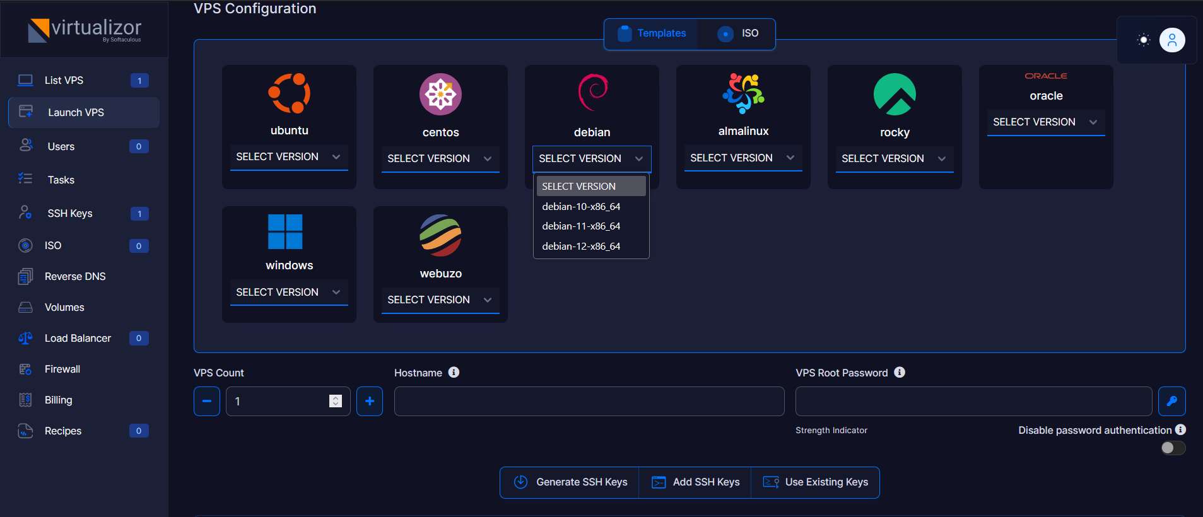Open oracle SELECT VERSION dropdown

[x=1046, y=122]
